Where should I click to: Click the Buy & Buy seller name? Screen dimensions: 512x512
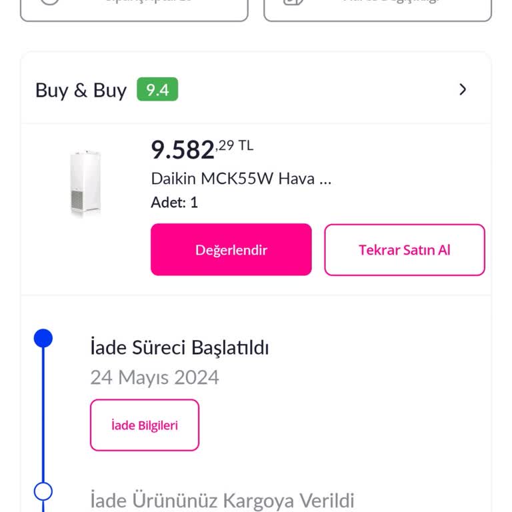point(81,90)
